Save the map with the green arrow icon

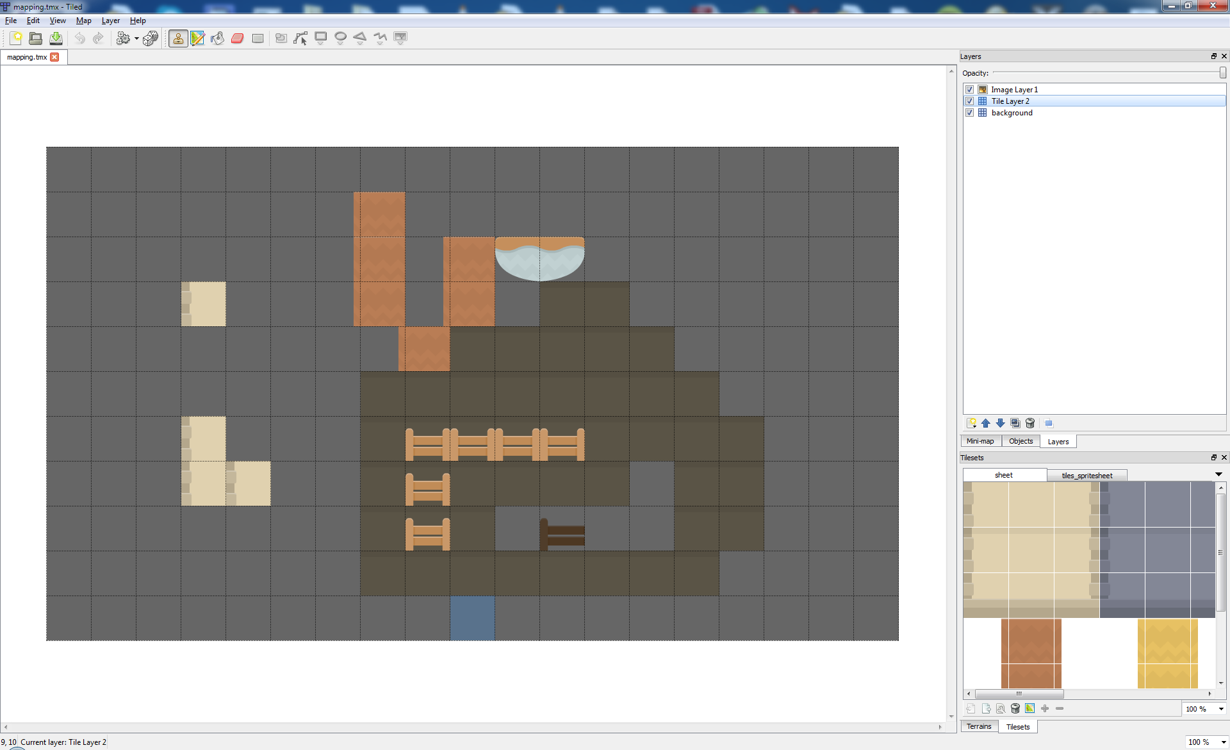coord(56,38)
